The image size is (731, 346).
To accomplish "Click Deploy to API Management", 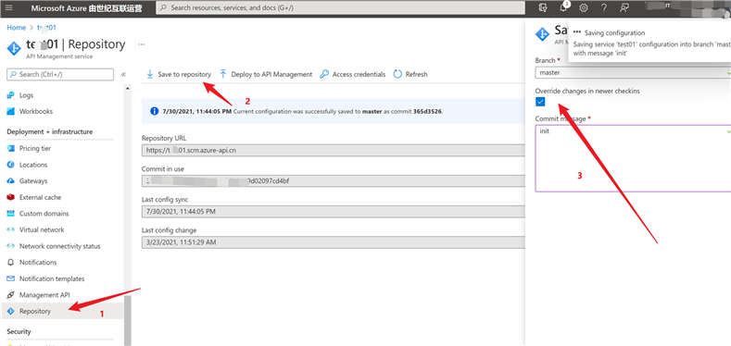I will tap(266, 74).
